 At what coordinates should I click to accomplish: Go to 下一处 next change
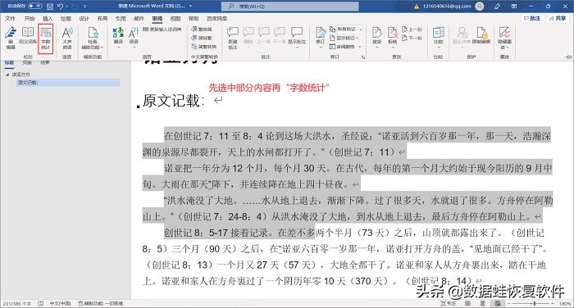pyautogui.click(x=412, y=38)
